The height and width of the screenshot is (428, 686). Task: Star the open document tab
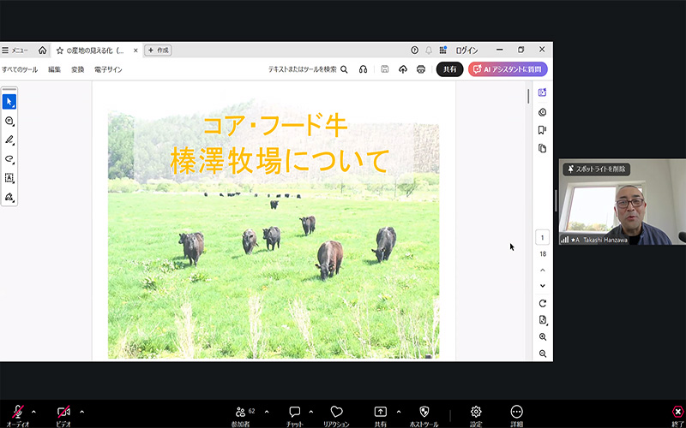click(60, 51)
